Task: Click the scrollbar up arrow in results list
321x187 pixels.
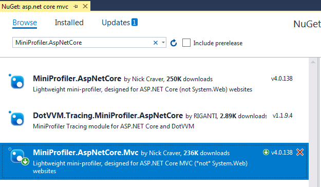Action: pyautogui.click(x=313, y=62)
